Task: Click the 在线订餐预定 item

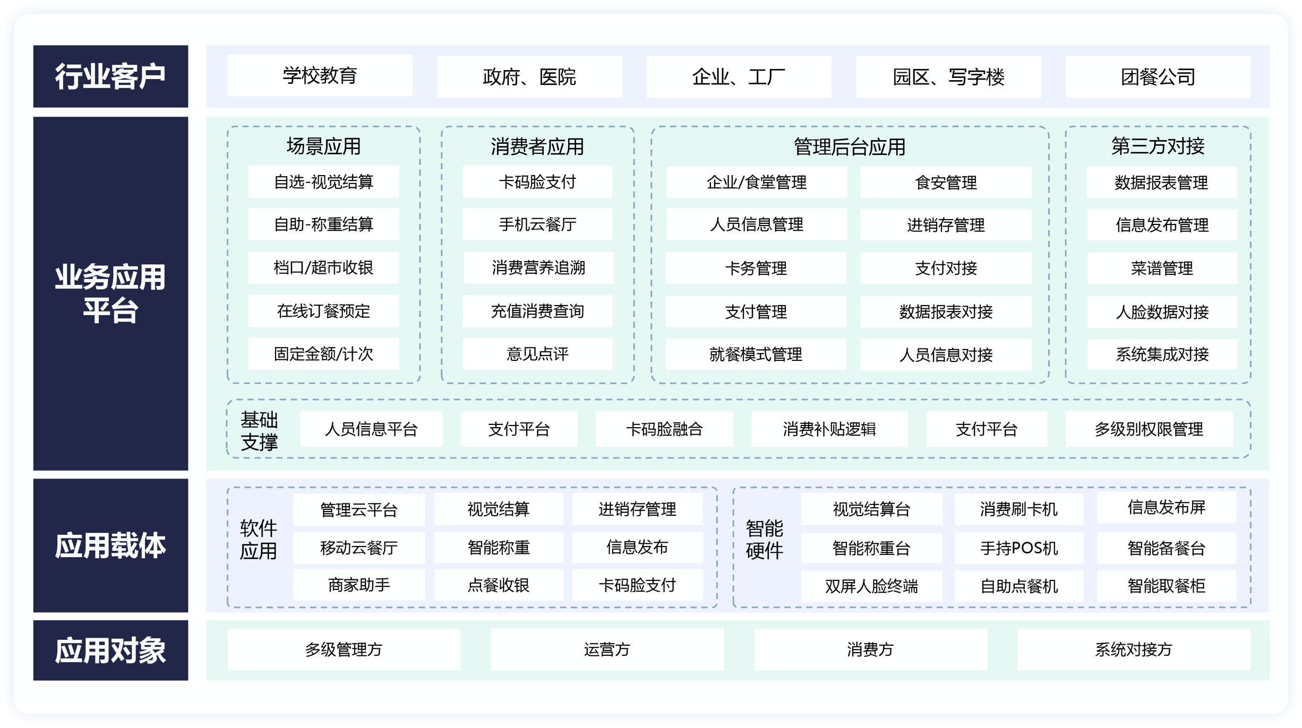Action: tap(323, 311)
